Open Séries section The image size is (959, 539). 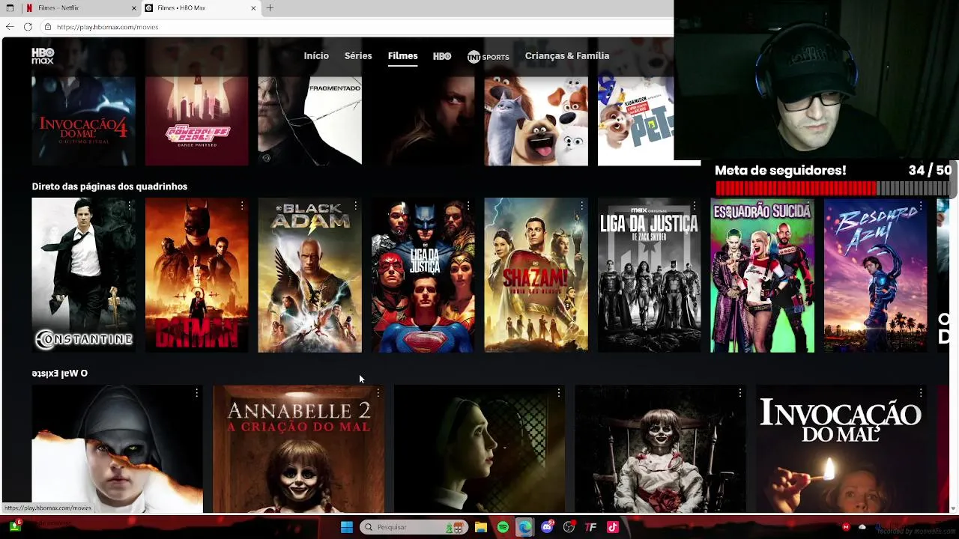[x=358, y=56]
